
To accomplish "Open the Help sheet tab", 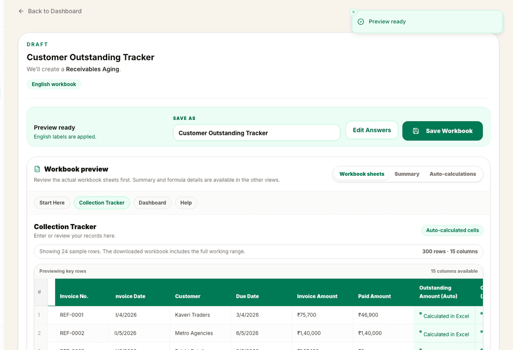I will (x=186, y=203).
